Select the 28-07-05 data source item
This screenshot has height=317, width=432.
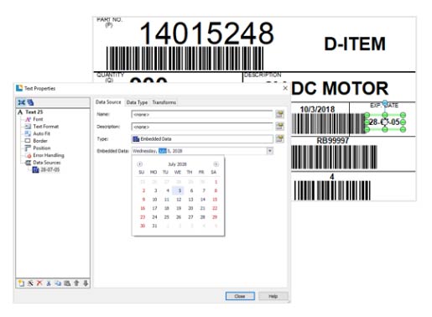pos(46,169)
